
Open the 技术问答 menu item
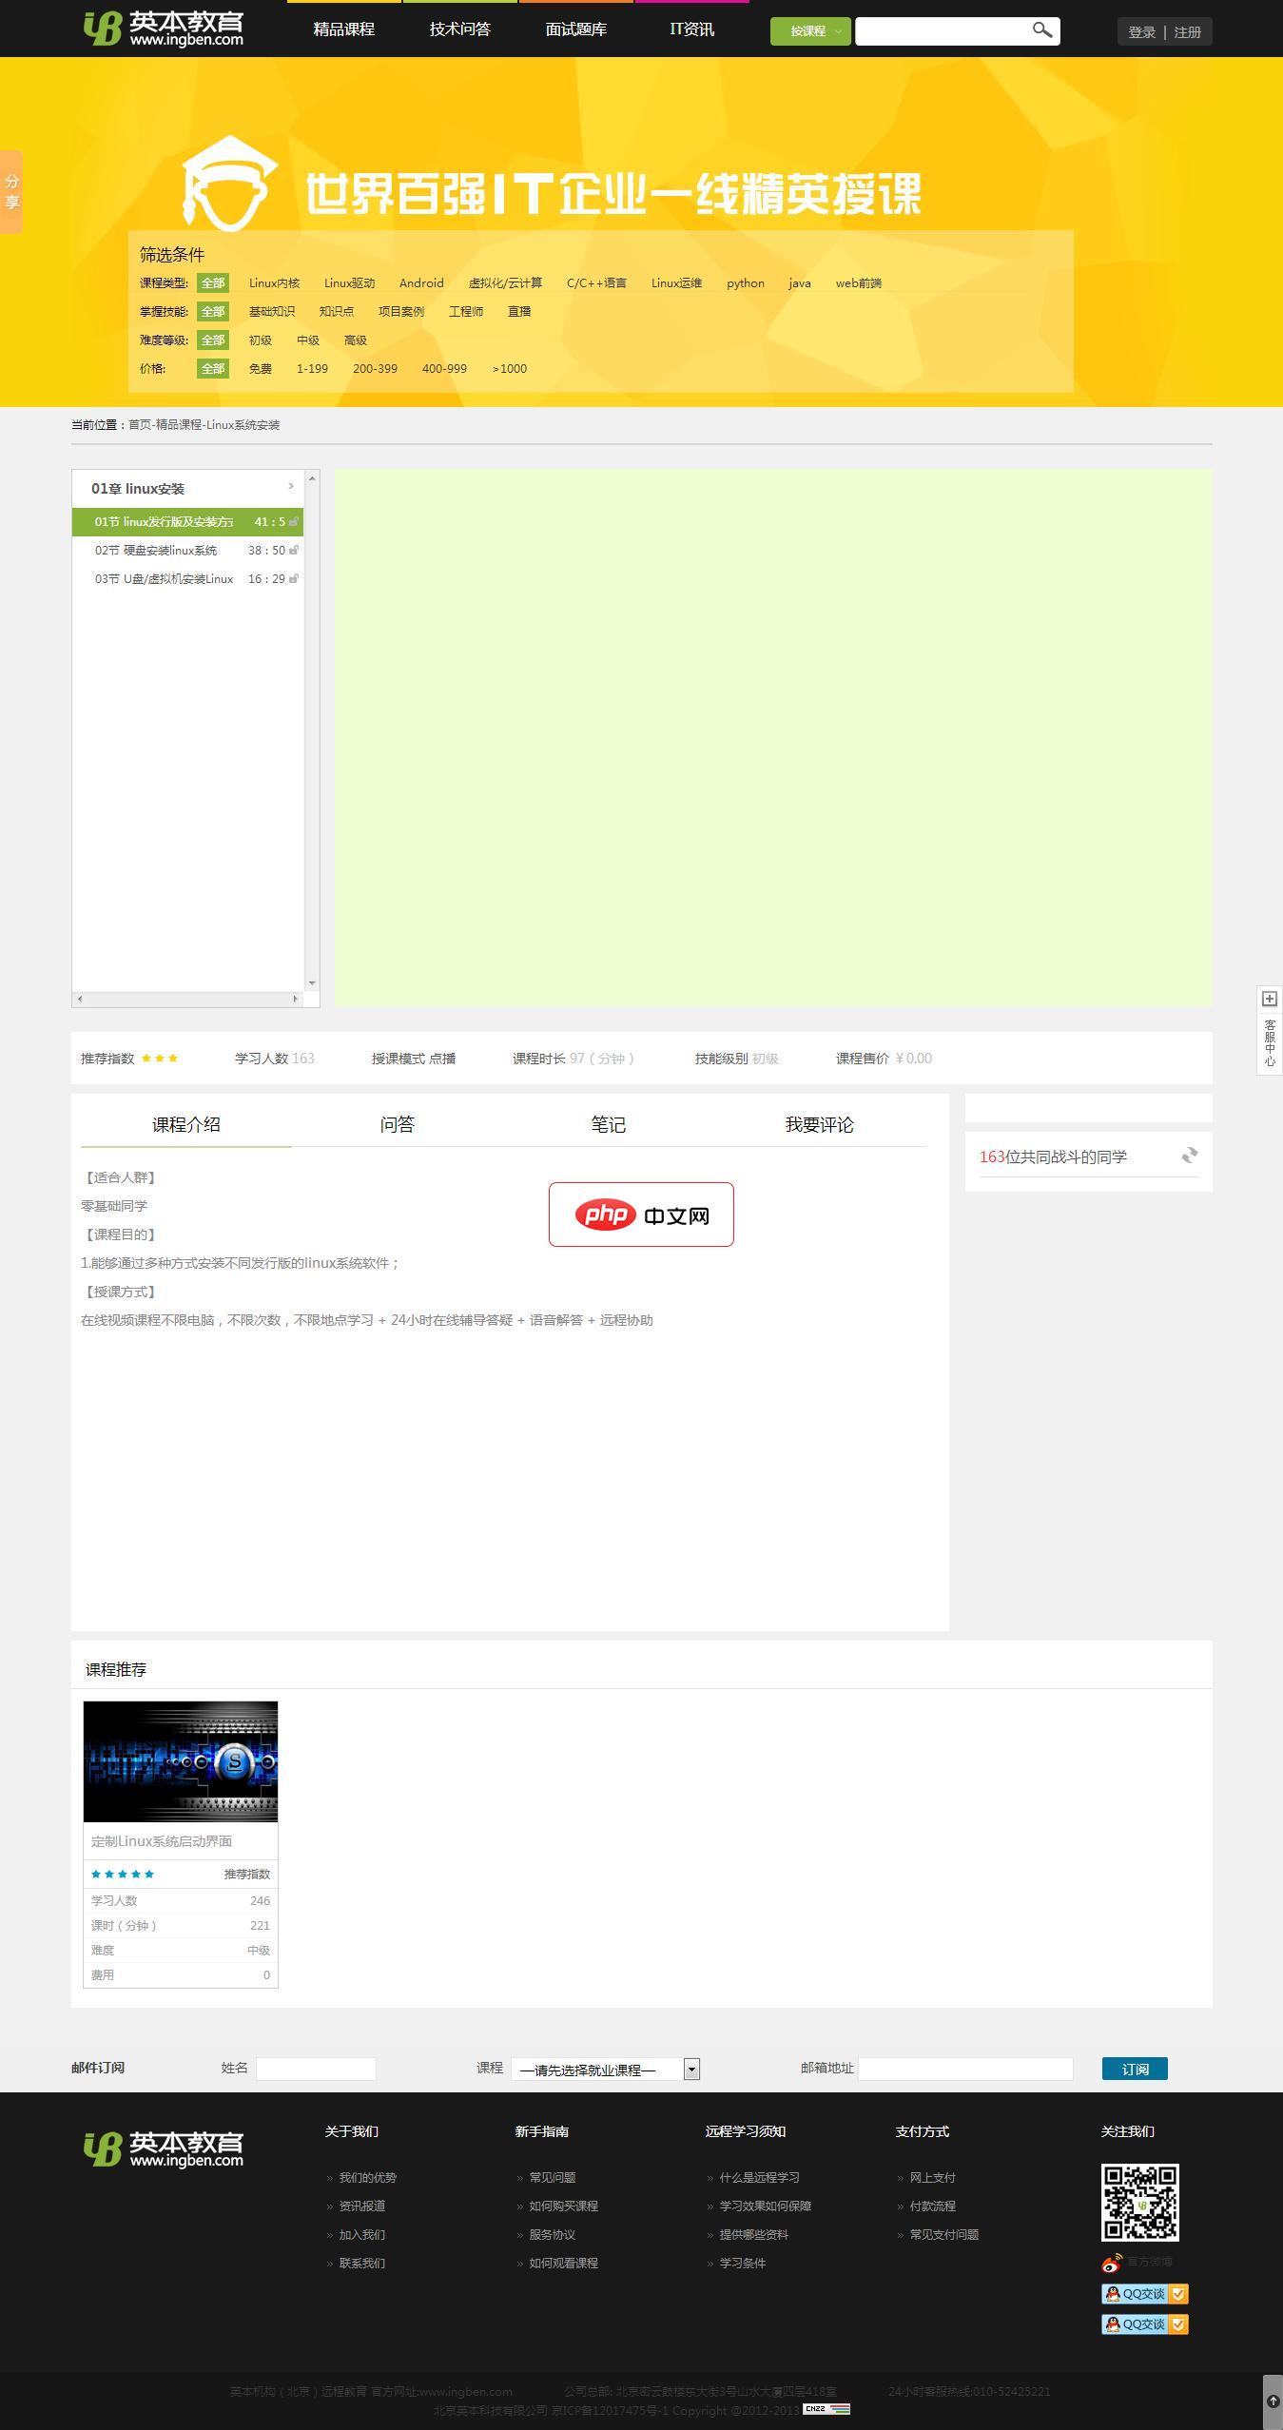pos(459,29)
